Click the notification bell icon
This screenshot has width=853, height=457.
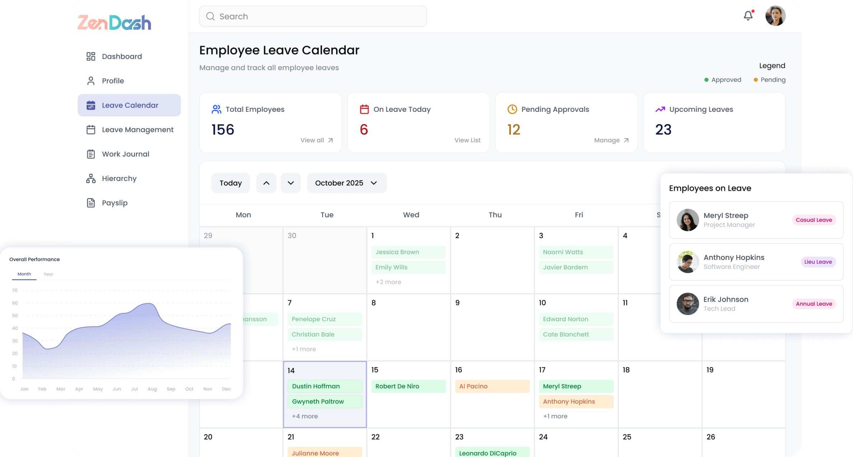click(748, 15)
